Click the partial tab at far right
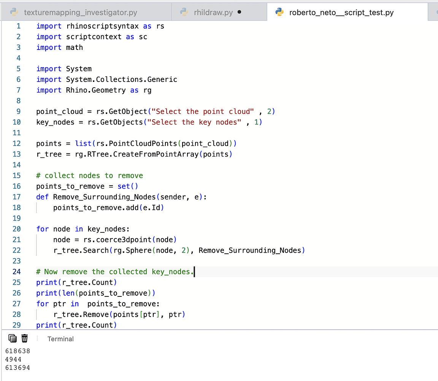The width and height of the screenshot is (438, 381). [x=434, y=12]
